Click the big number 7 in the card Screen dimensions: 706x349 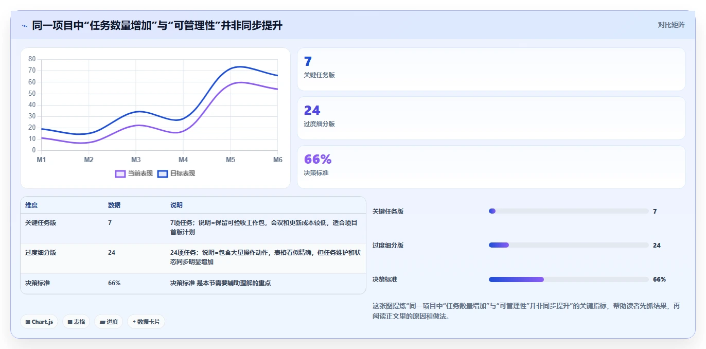308,61
